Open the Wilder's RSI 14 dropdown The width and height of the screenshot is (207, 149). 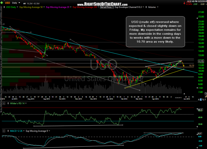pyautogui.click(x=26, y=103)
